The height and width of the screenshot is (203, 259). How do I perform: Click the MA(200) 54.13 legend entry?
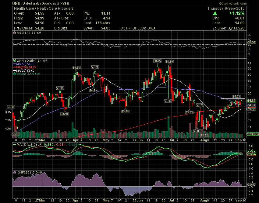click(26, 67)
